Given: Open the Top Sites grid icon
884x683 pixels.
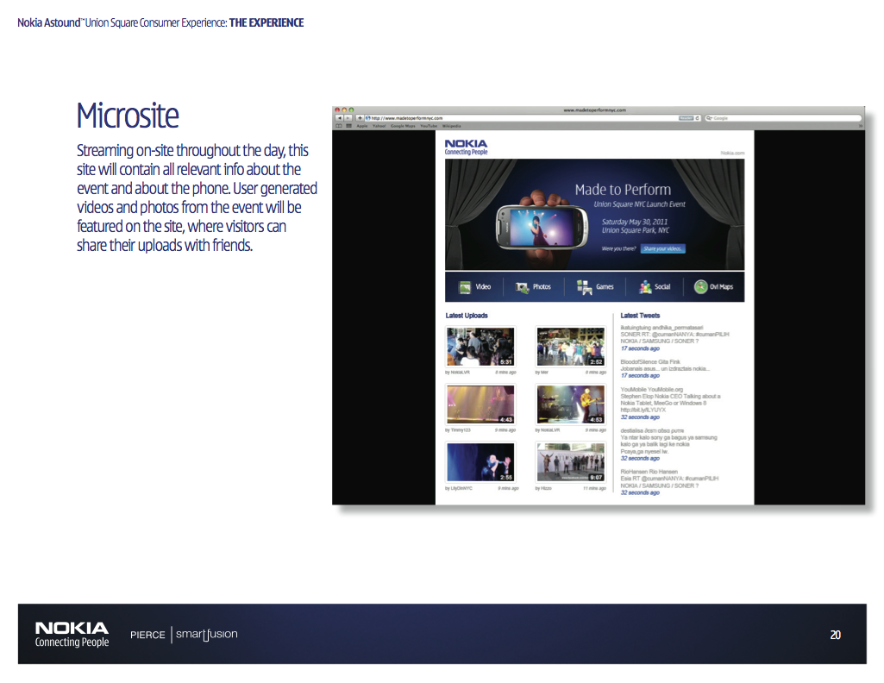Looking at the screenshot, I should 349,126.
